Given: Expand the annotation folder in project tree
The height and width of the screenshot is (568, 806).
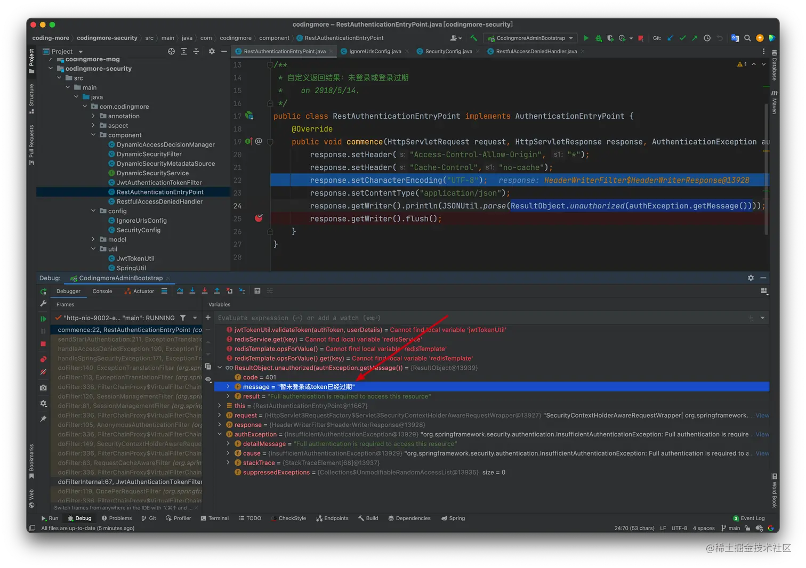Looking at the screenshot, I should pos(93,116).
